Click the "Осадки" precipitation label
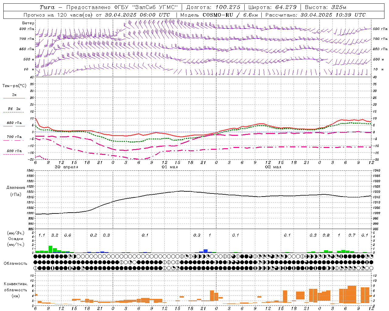This screenshot has height=311, width=389. click(15, 239)
